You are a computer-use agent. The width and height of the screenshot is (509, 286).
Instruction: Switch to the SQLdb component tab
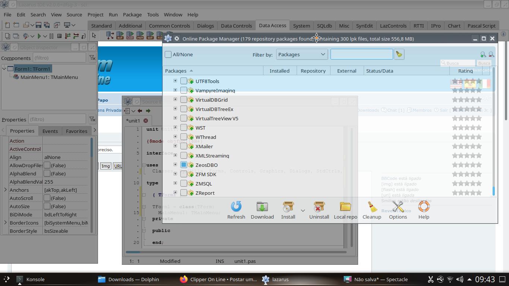(324, 26)
